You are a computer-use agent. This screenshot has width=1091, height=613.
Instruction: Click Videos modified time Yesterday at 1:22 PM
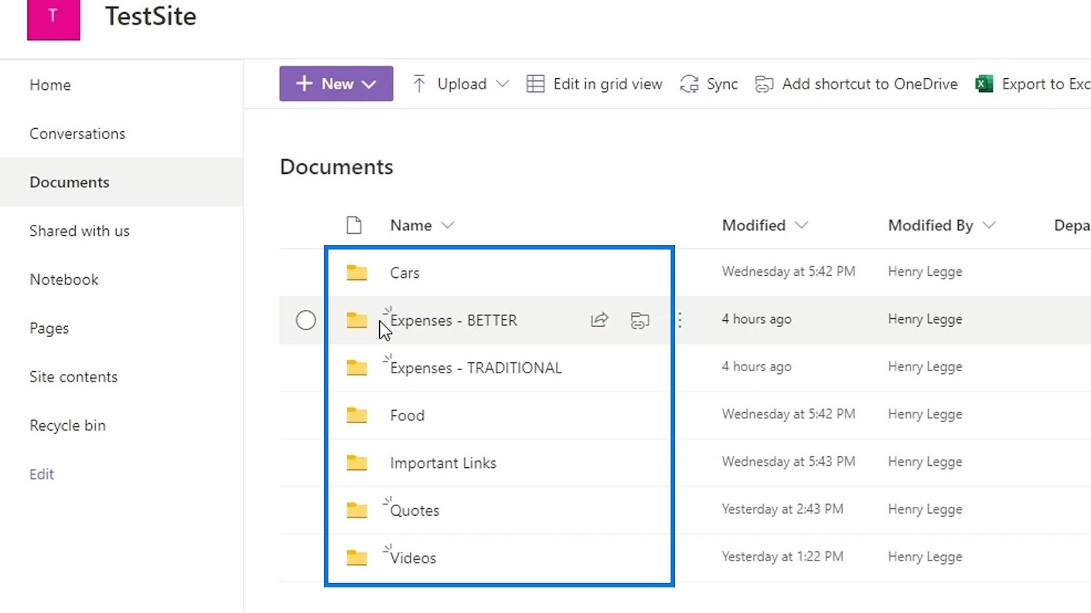point(783,557)
